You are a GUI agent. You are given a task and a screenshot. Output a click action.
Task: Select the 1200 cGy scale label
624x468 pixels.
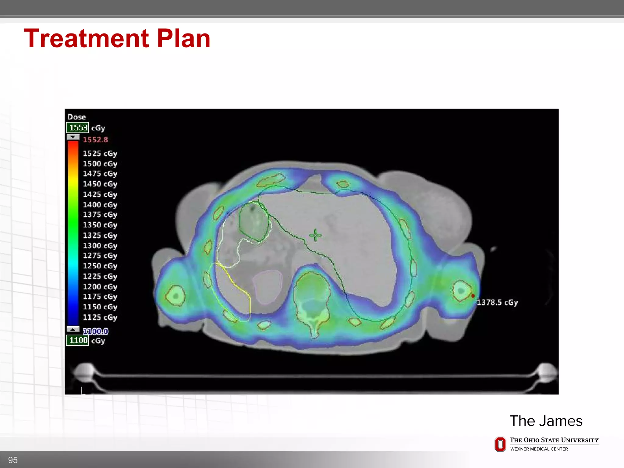(x=100, y=287)
